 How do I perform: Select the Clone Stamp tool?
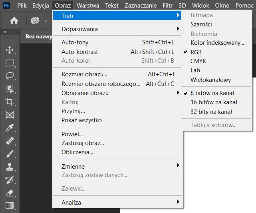(x=10, y=167)
